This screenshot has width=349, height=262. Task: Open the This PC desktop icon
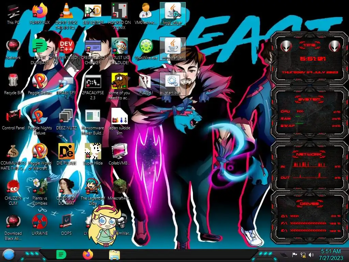(x=13, y=14)
